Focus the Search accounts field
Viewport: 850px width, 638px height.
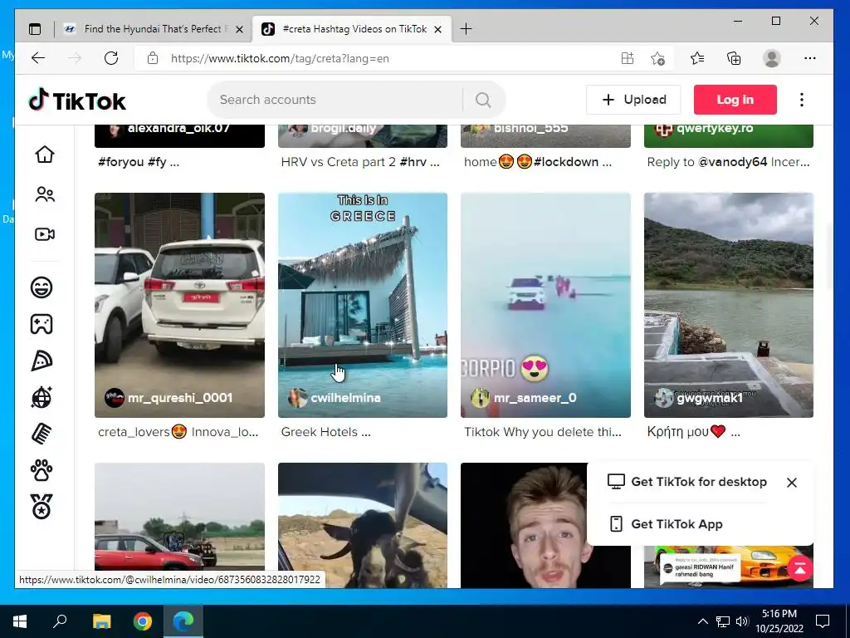336,100
